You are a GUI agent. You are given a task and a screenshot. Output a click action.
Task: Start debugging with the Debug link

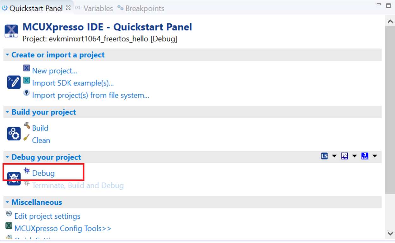[x=43, y=173]
